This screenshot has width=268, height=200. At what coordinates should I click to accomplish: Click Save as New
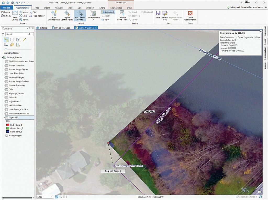165,16
